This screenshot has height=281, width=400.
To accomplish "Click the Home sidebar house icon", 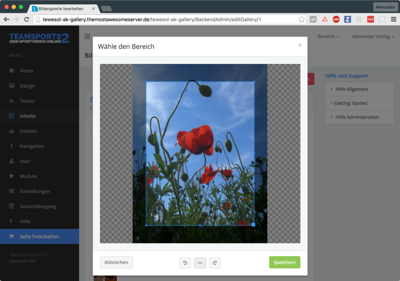I will coord(12,71).
